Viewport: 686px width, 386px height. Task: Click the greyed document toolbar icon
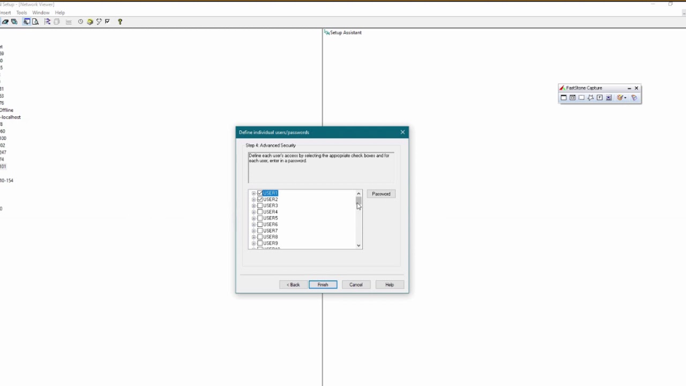(x=57, y=22)
